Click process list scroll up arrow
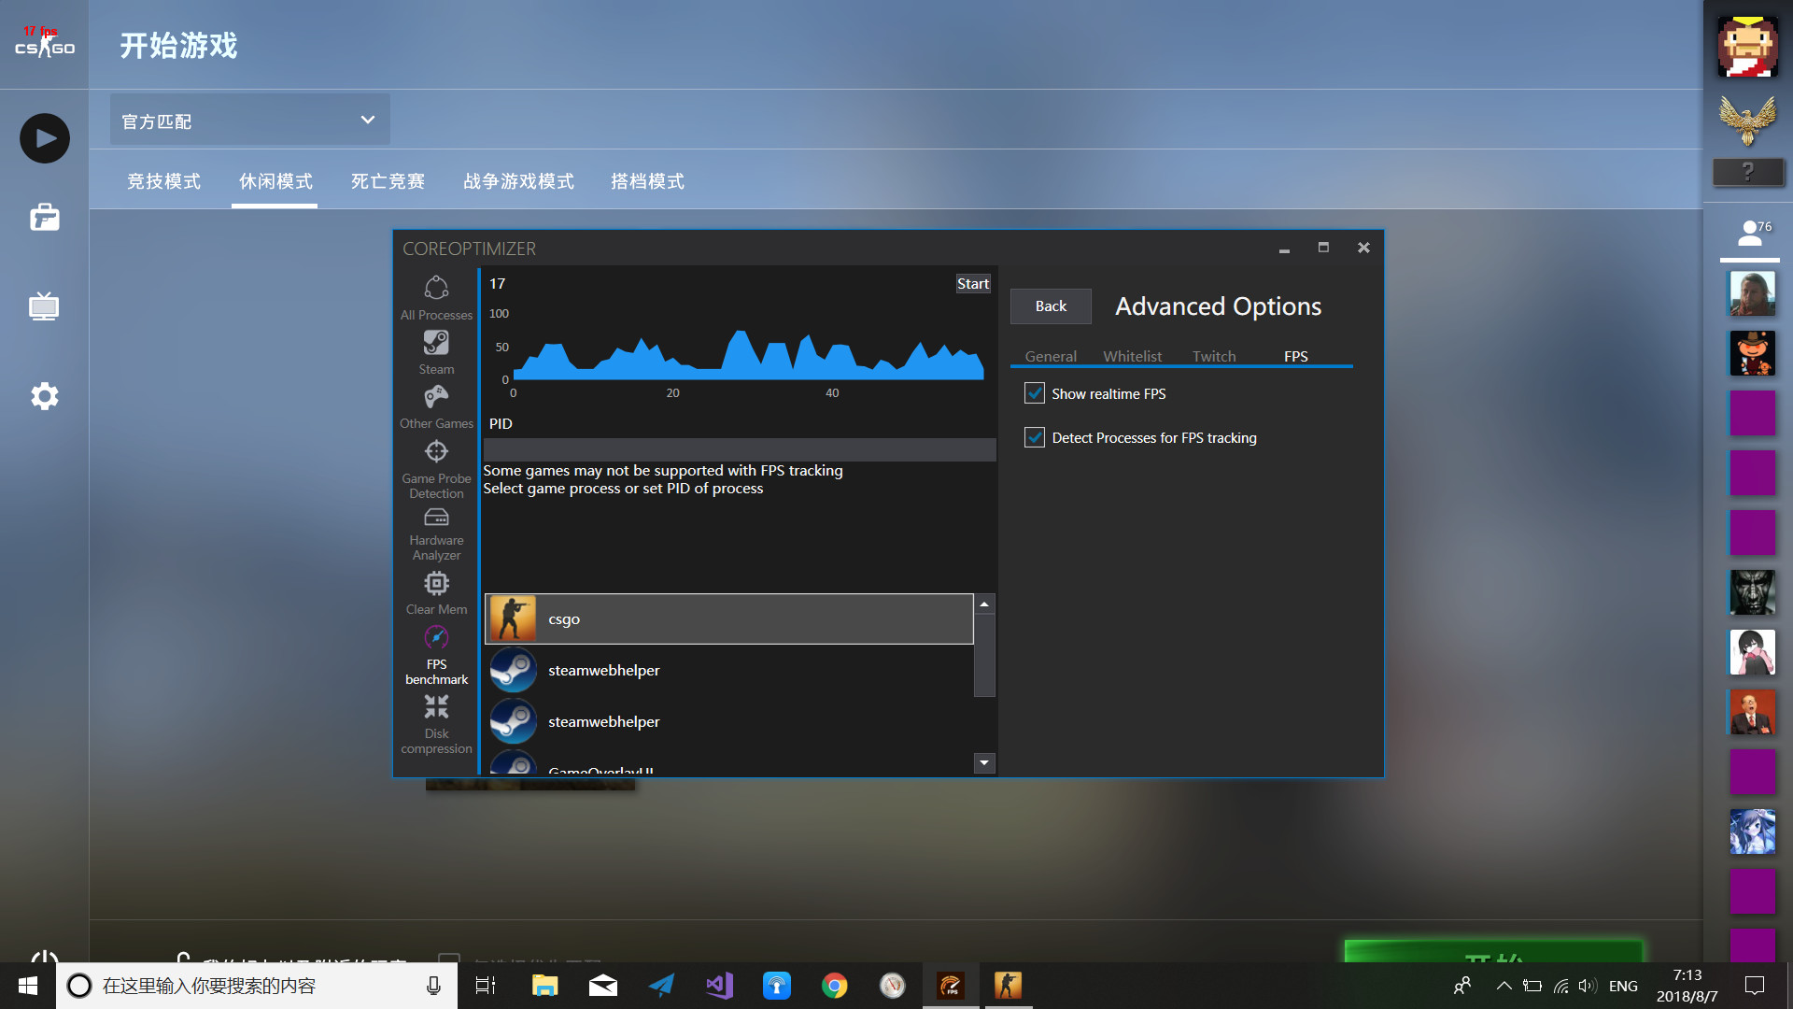The width and height of the screenshot is (1793, 1009). [x=984, y=604]
